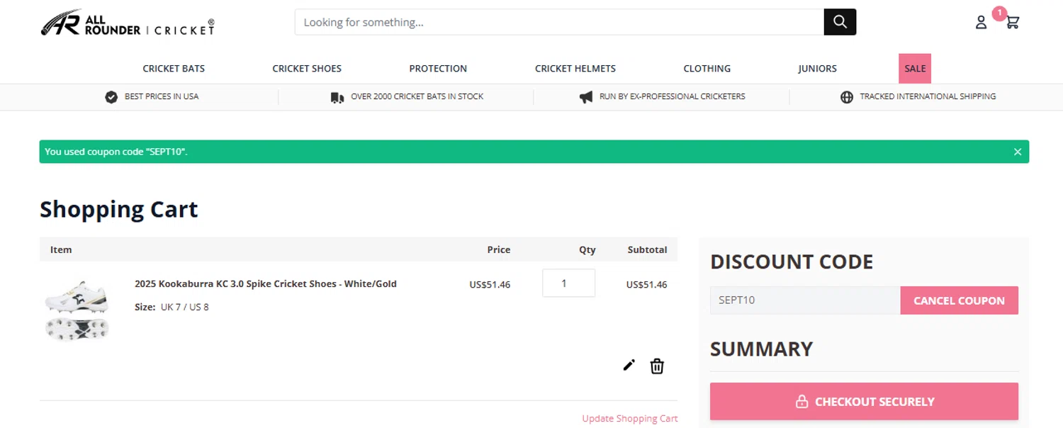Focus the search input field

coord(559,22)
